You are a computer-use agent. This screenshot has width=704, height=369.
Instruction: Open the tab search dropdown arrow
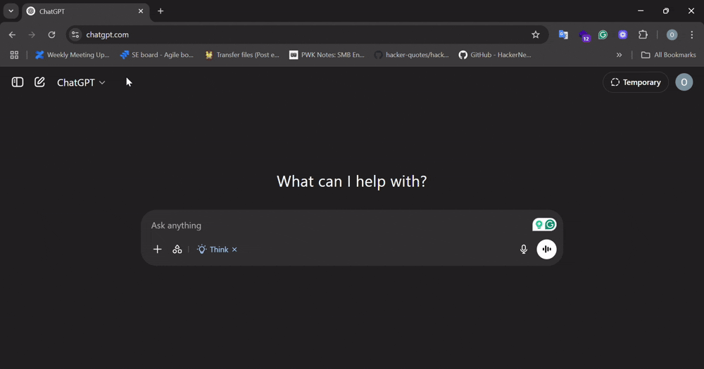click(11, 11)
